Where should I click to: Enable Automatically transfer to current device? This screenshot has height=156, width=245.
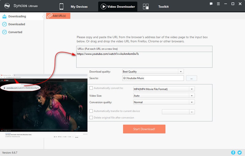[91, 111]
